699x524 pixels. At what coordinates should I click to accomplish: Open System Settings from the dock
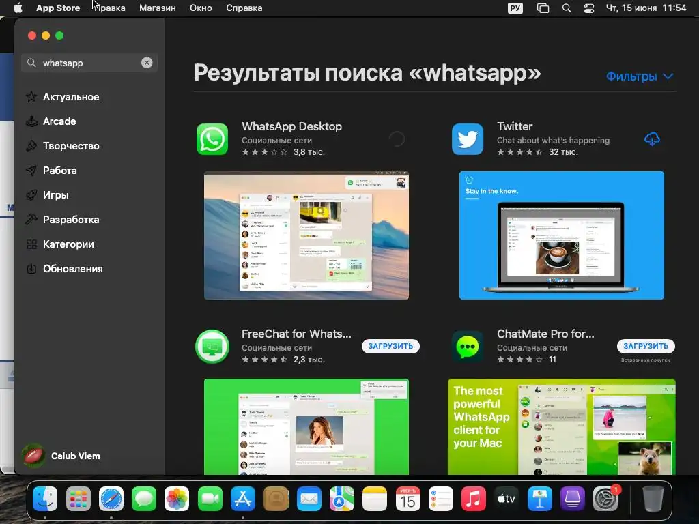click(x=605, y=499)
